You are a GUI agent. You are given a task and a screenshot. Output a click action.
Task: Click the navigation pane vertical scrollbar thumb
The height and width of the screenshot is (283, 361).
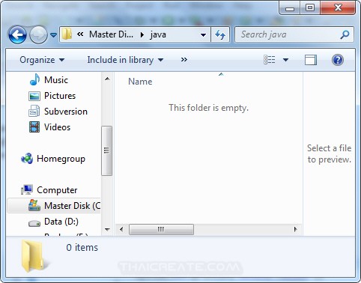point(106,150)
